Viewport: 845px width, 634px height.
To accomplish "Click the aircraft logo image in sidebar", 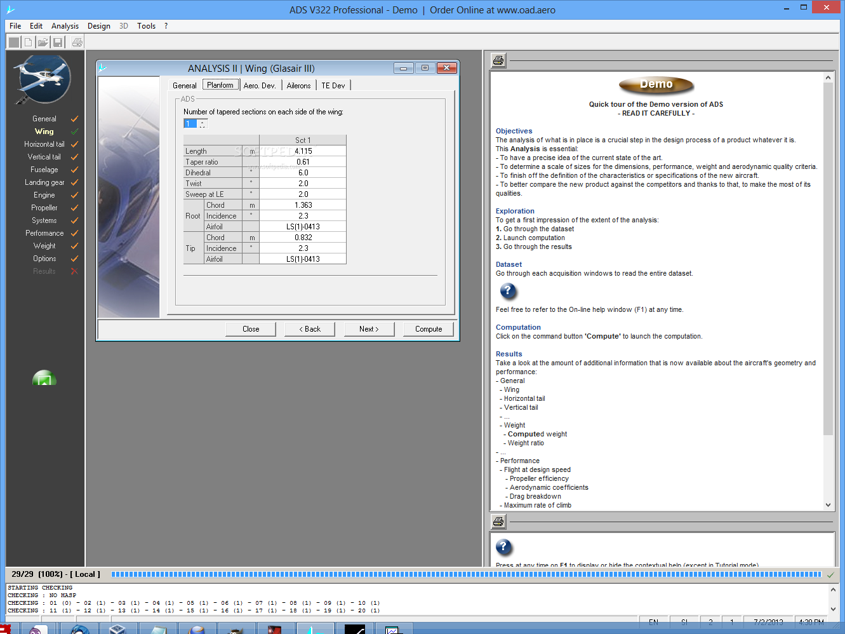I will [43, 79].
